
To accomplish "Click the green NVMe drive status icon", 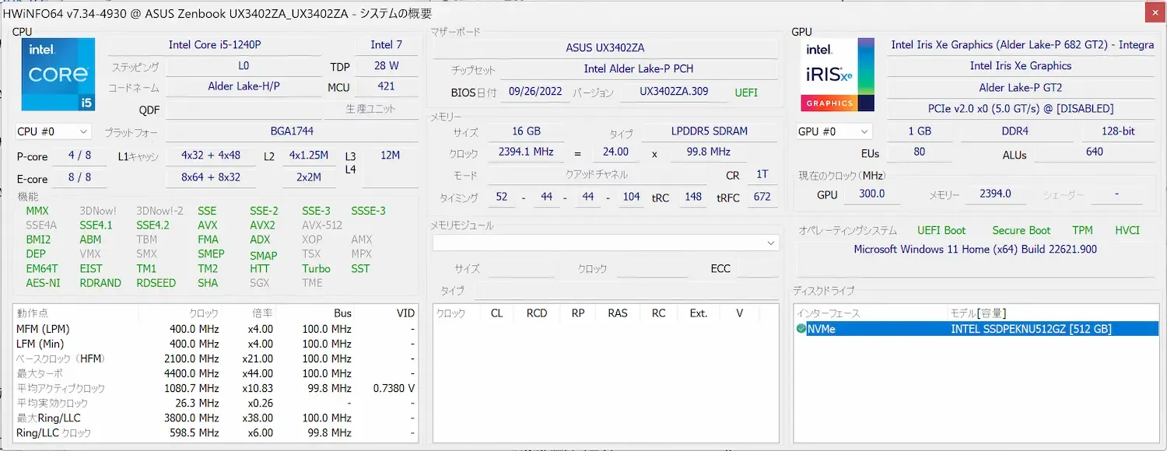I will (801, 329).
